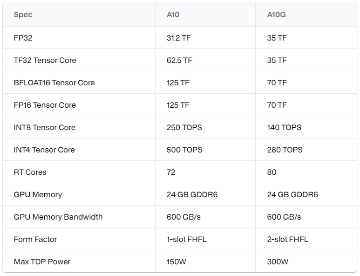
Task: Select the TF32 Tensor Core row label
Action: (45, 60)
